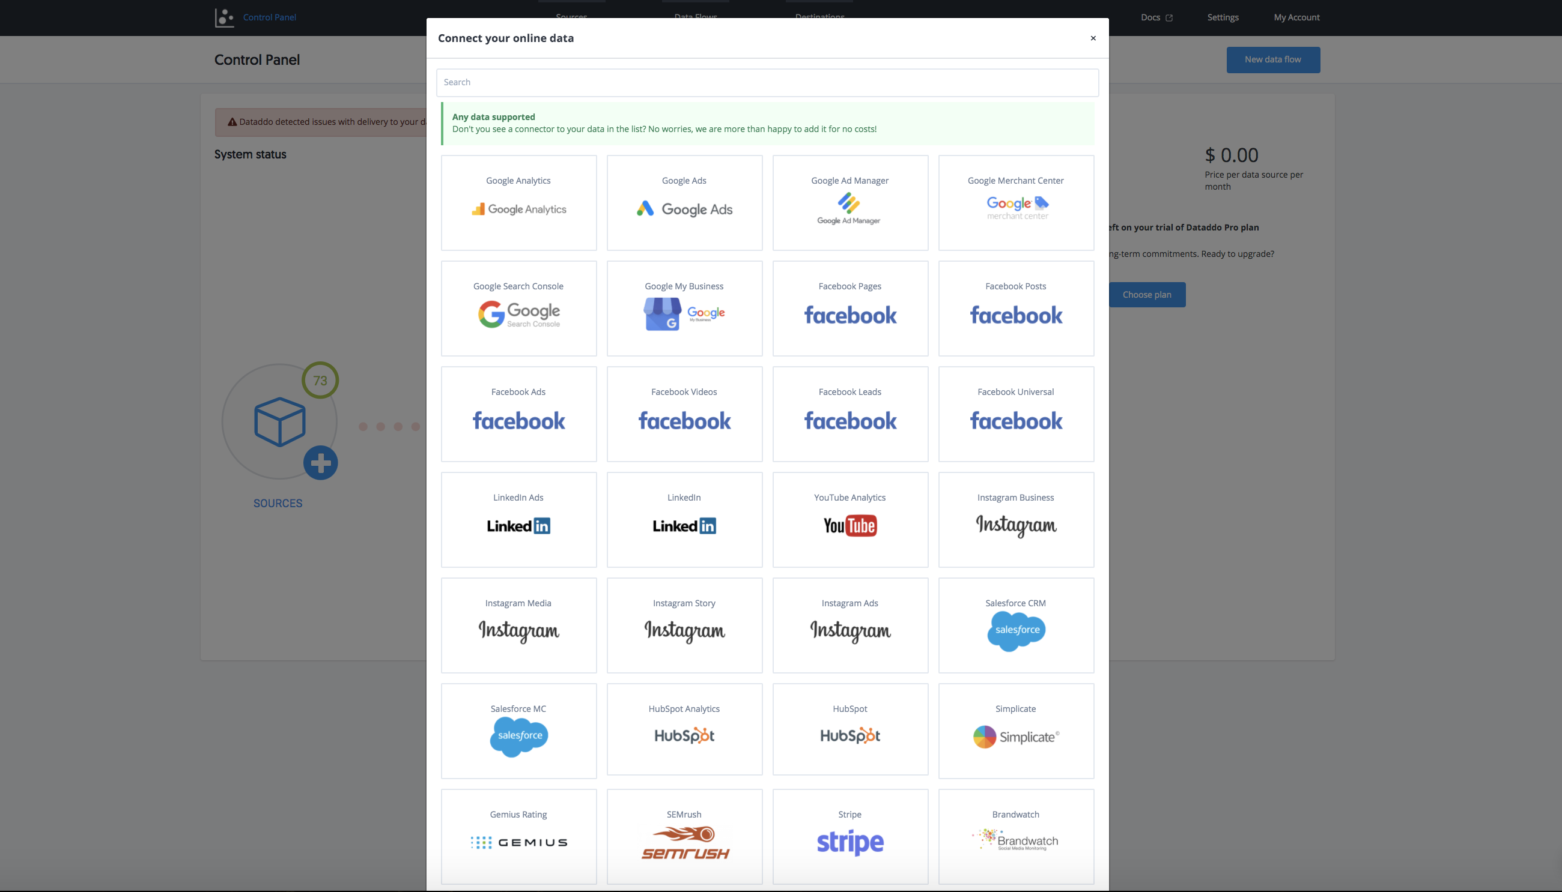Viewport: 1562px width, 892px height.
Task: Choose the Google My Business connector logo
Action: tap(684, 315)
